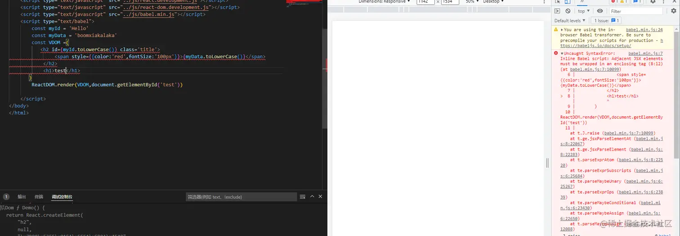Click 'ReactDOM.render' in editor code
680x236 pixels.
point(53,85)
